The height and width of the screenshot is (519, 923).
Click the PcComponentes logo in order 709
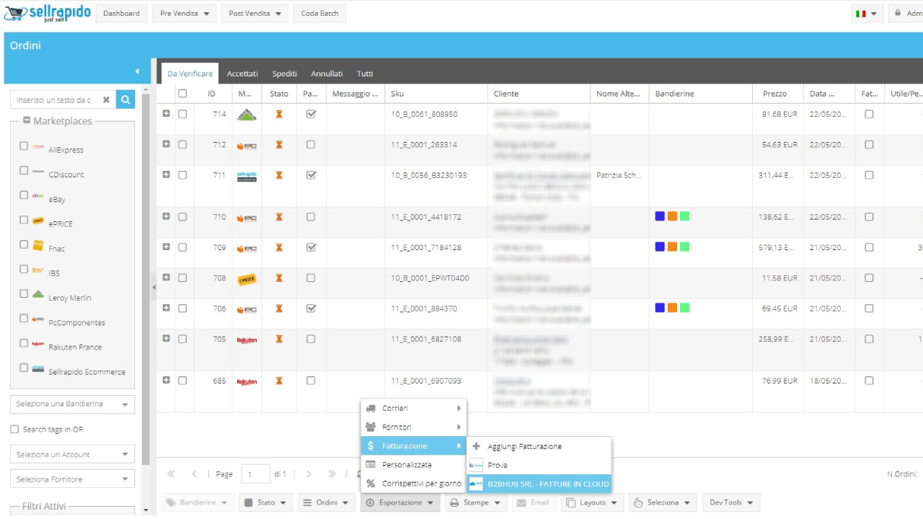click(x=247, y=248)
